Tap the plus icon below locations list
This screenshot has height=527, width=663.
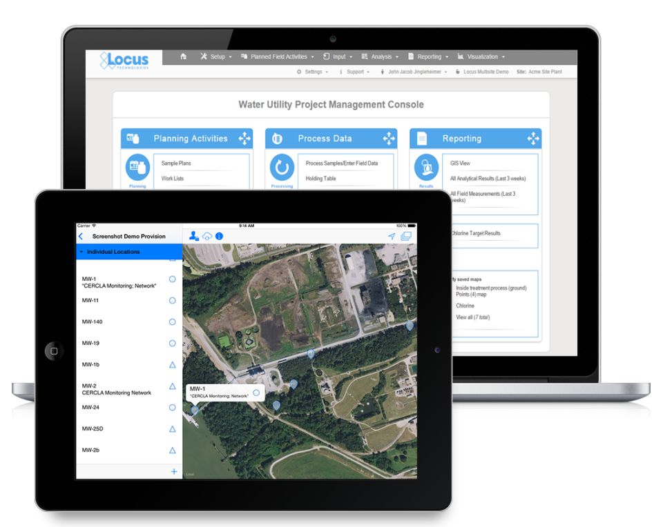point(174,472)
